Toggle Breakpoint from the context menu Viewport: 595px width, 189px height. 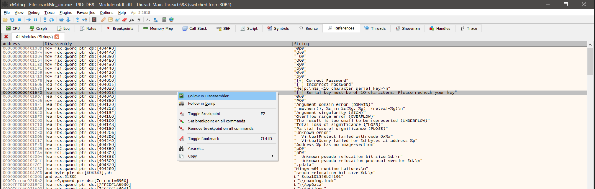204,114
